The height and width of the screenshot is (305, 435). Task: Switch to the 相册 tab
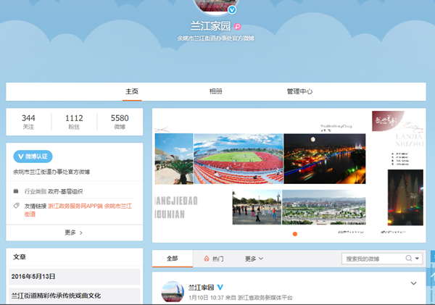215,91
